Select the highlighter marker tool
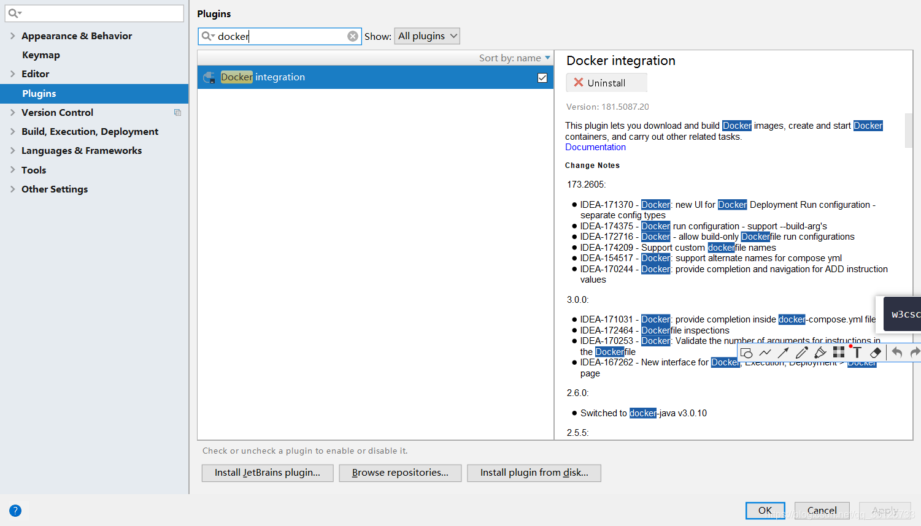 [820, 353]
